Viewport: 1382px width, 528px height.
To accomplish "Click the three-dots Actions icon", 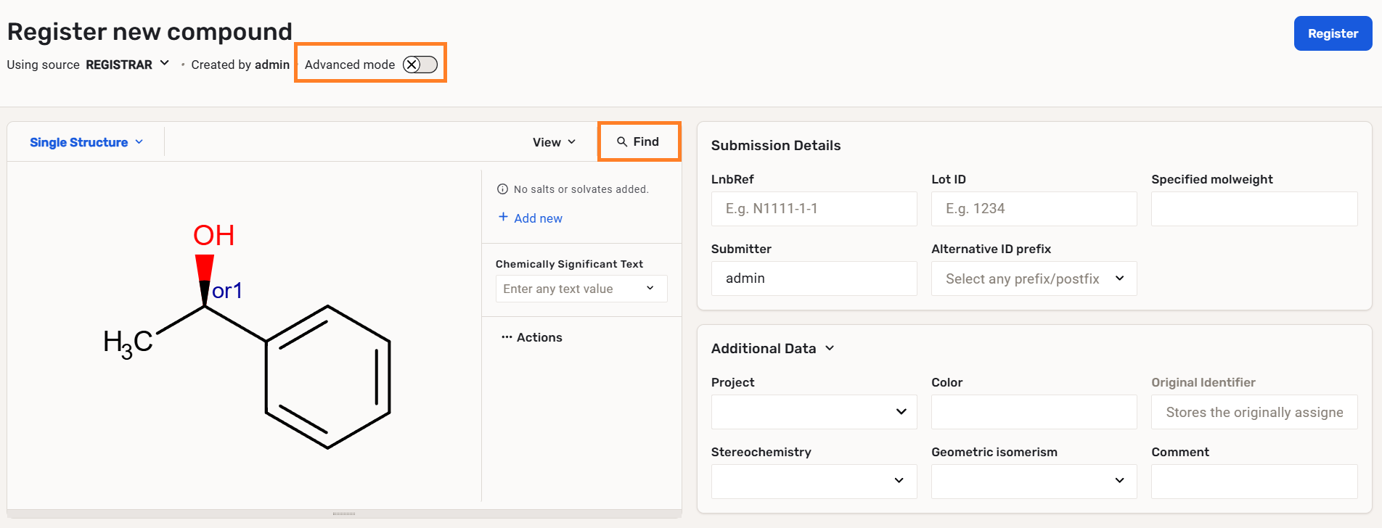I will point(507,337).
